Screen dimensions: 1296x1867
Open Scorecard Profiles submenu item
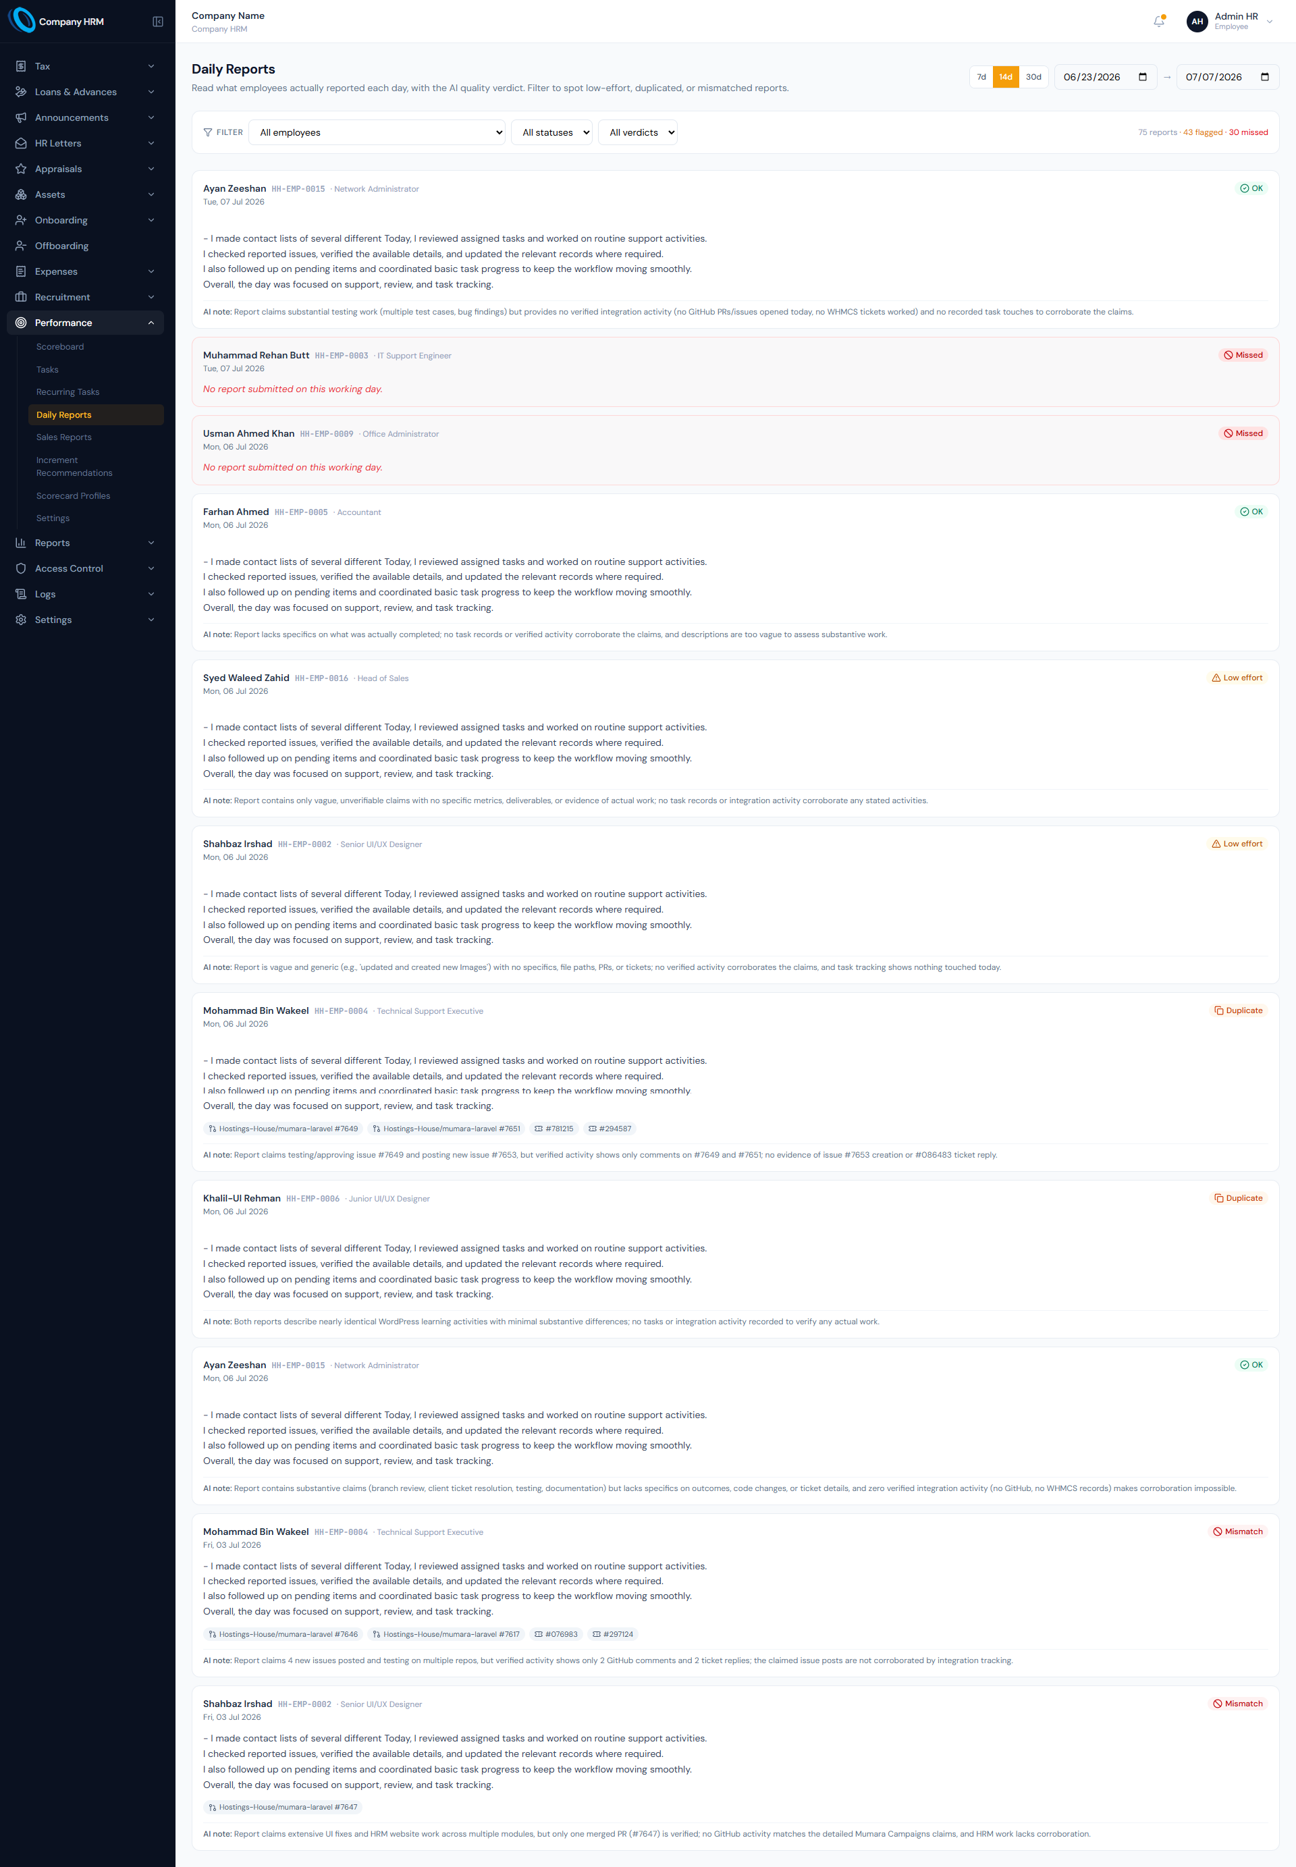96,496
